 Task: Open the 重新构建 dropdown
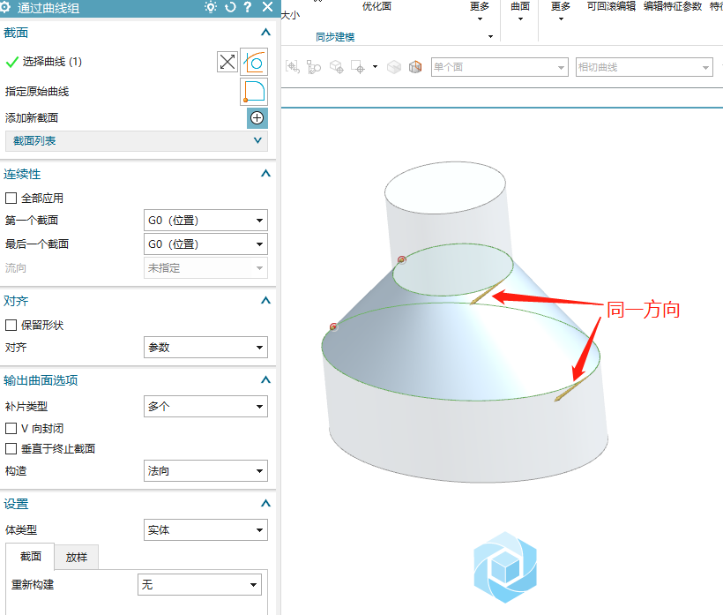tap(199, 585)
